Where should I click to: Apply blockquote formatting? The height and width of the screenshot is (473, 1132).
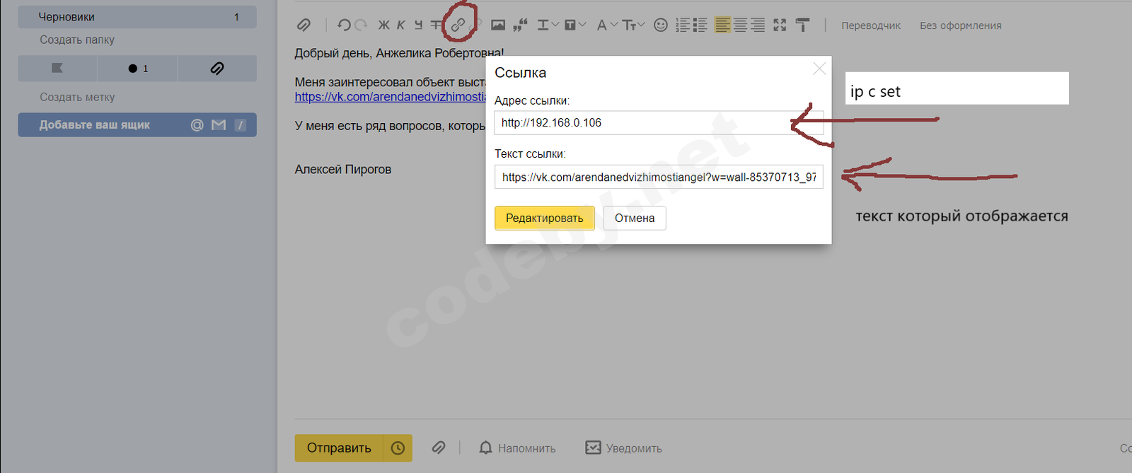(x=521, y=25)
